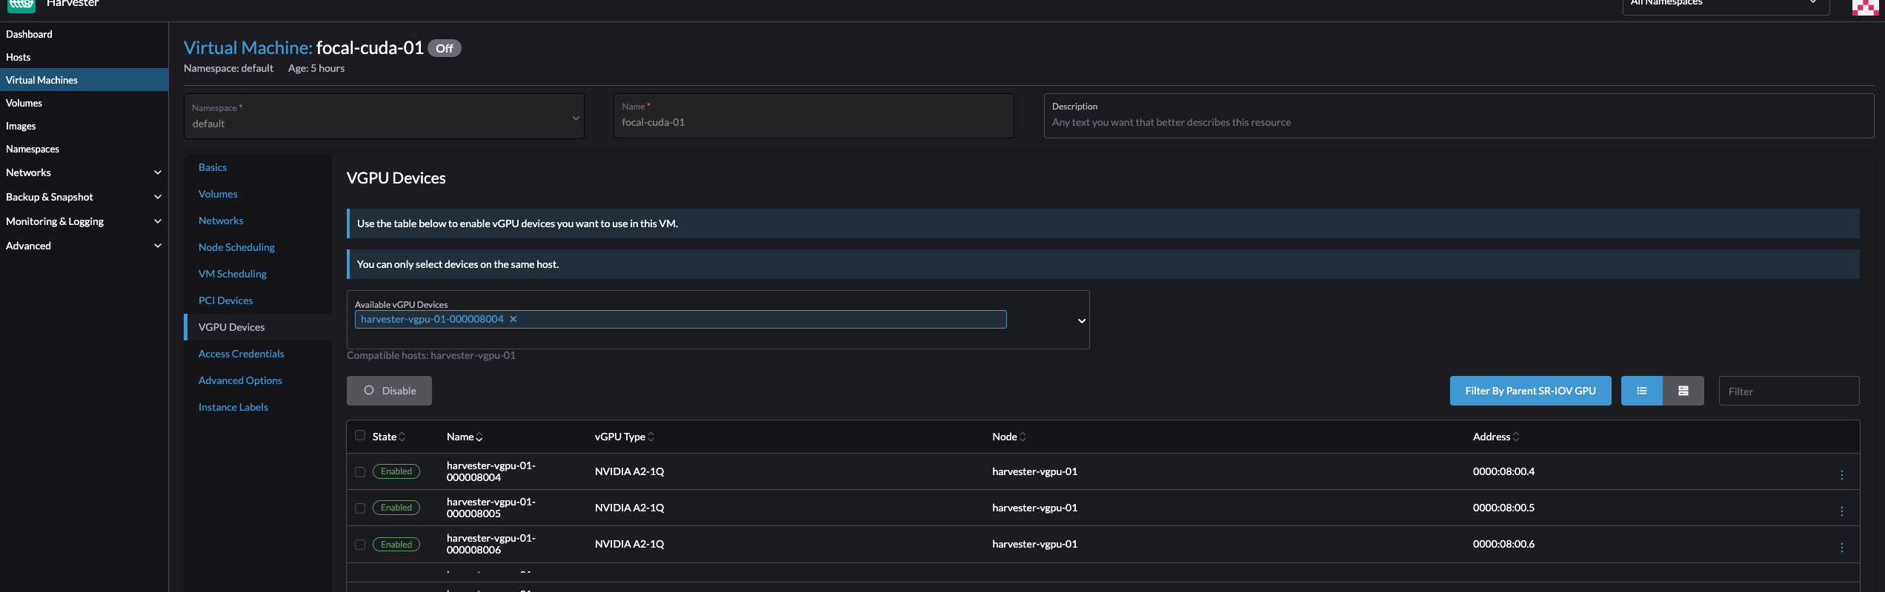
Task: Check the select-all rows checkbox
Action: [360, 435]
